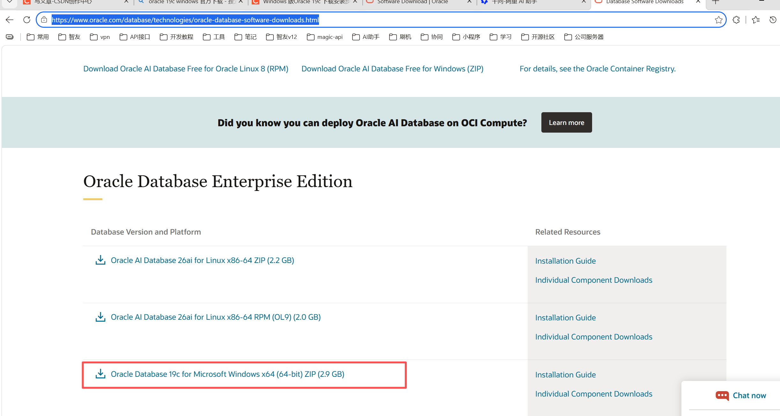
Task: Click the Learn more button
Action: [x=567, y=122]
